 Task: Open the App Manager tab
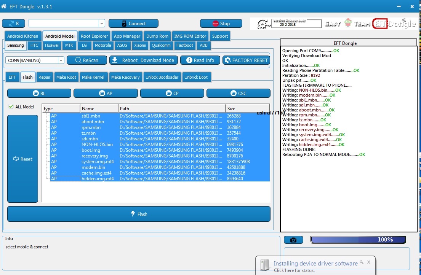[127, 36]
